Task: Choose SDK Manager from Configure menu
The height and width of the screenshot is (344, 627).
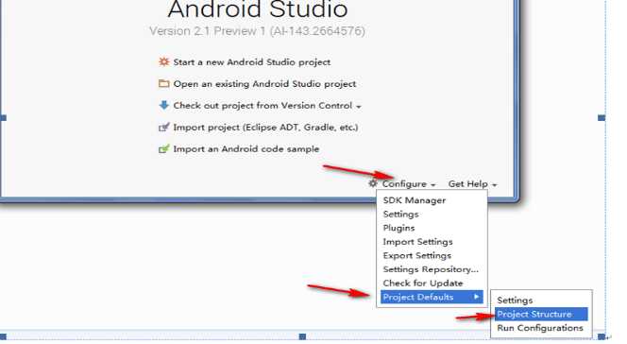Action: click(x=414, y=200)
